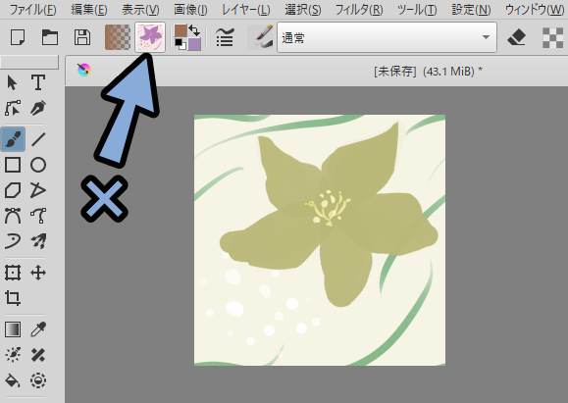Select the Fill bucket tool
Viewport: 568px width, 403px height.
click(13, 380)
